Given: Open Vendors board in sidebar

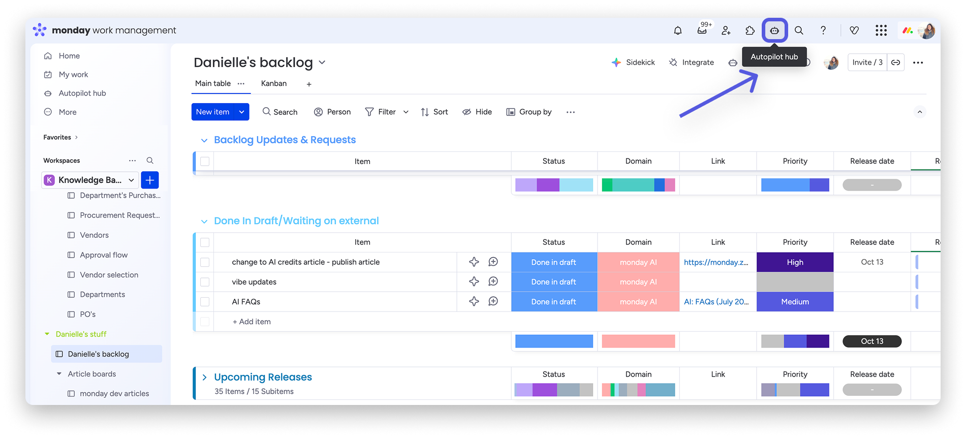Looking at the screenshot, I should pos(94,235).
